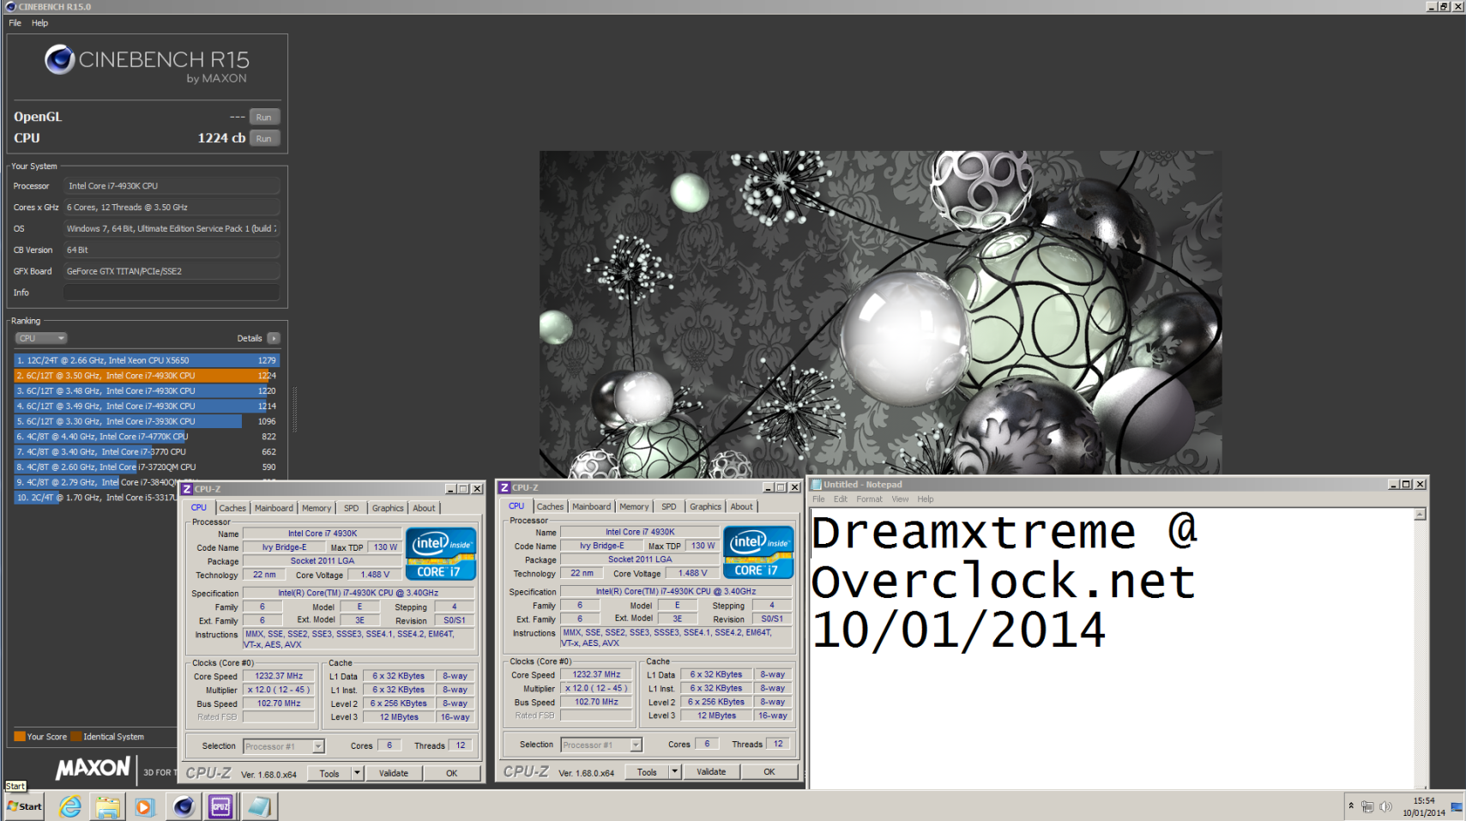Click OK in right CPU-Z

click(x=769, y=771)
